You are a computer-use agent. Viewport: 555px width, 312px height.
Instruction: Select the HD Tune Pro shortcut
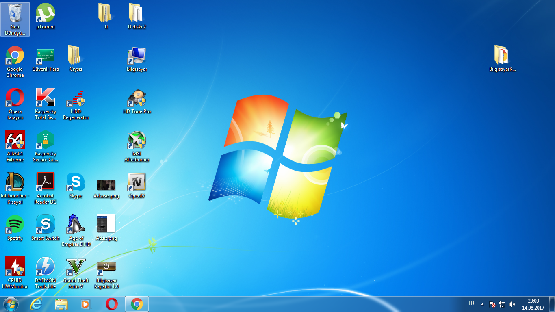point(137,101)
